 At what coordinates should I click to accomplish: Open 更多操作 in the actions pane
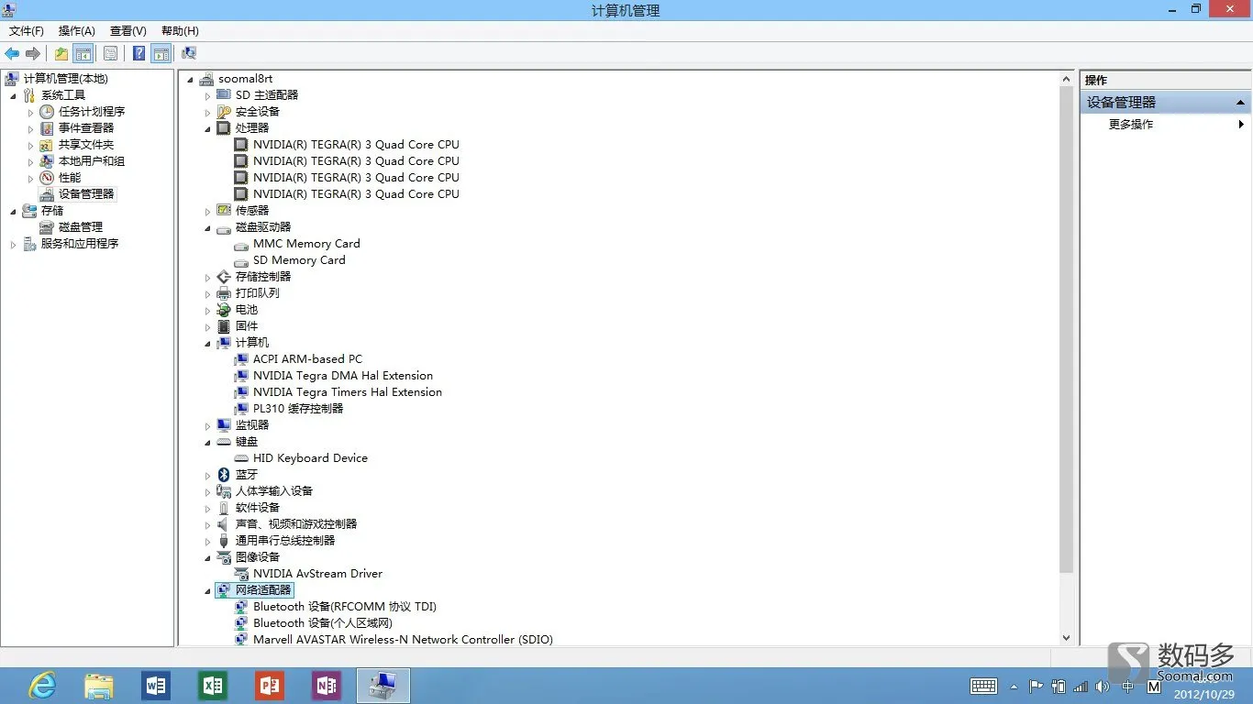tap(1131, 125)
